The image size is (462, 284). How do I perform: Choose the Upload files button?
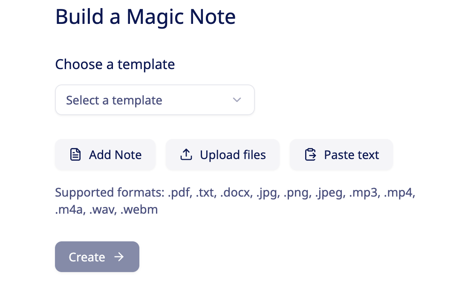(x=222, y=155)
